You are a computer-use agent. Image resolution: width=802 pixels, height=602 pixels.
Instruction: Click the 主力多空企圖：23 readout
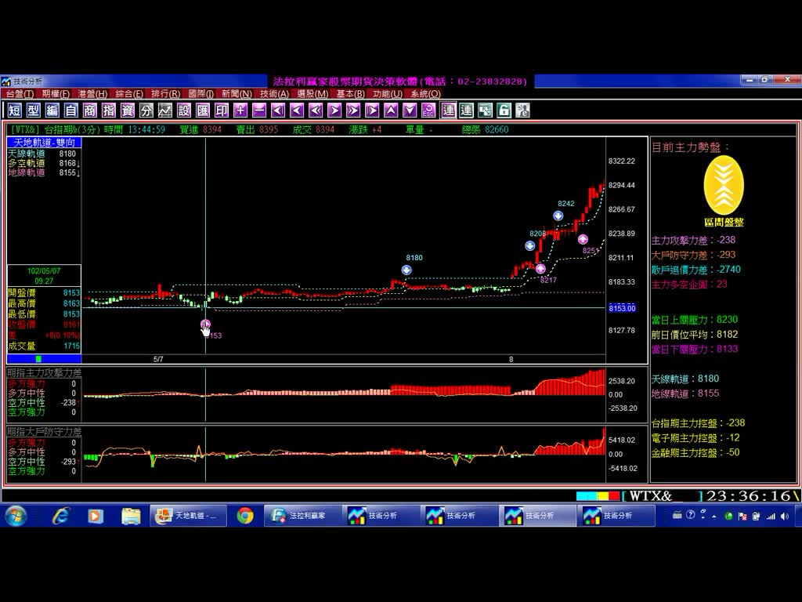(689, 284)
